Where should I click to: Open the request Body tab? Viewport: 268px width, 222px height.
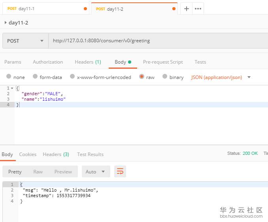[x=123, y=62]
